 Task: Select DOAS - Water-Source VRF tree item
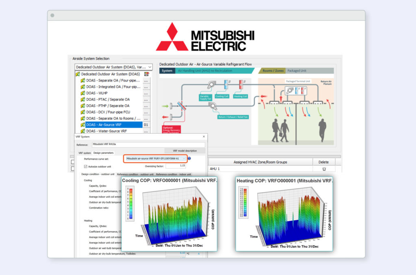tap(106, 131)
